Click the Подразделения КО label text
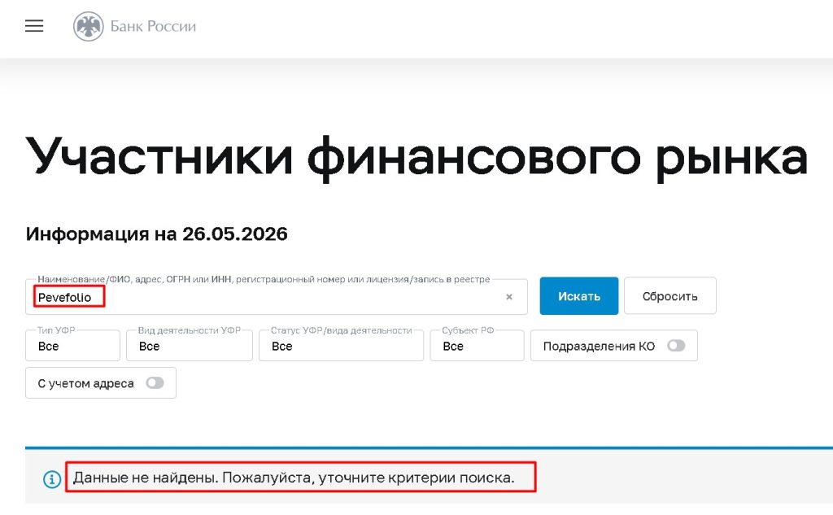833x515 pixels. pos(599,346)
